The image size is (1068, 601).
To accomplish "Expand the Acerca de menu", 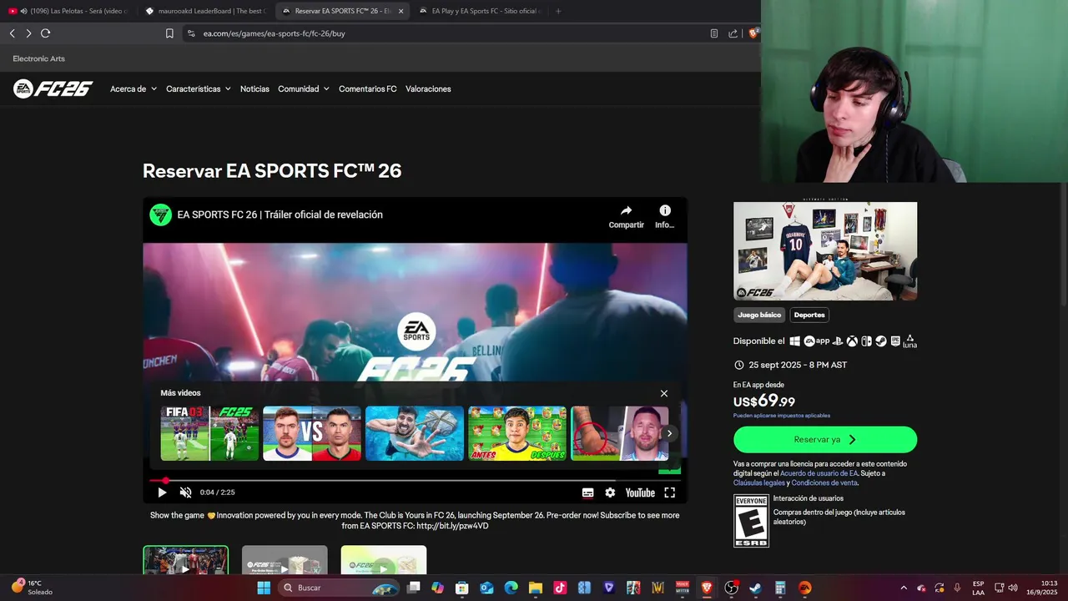I will (133, 88).
